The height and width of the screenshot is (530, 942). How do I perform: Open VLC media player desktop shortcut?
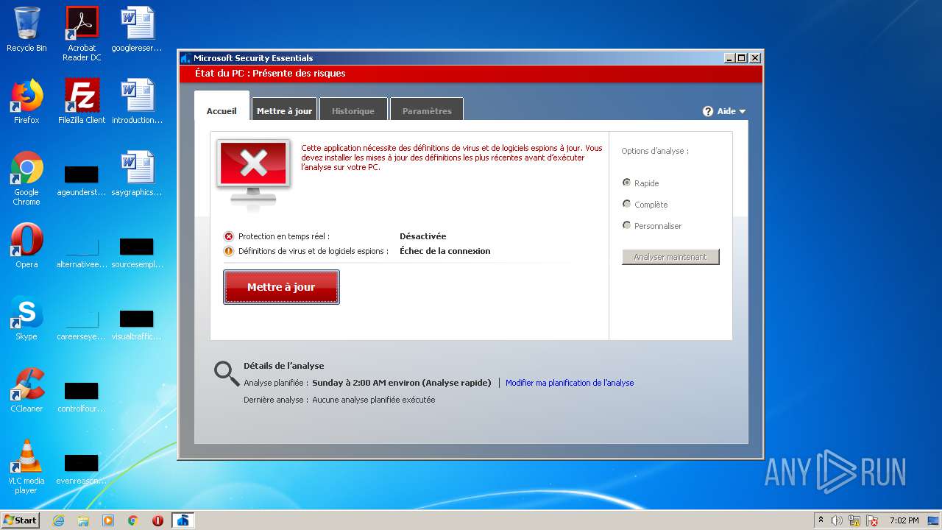pyautogui.click(x=26, y=467)
